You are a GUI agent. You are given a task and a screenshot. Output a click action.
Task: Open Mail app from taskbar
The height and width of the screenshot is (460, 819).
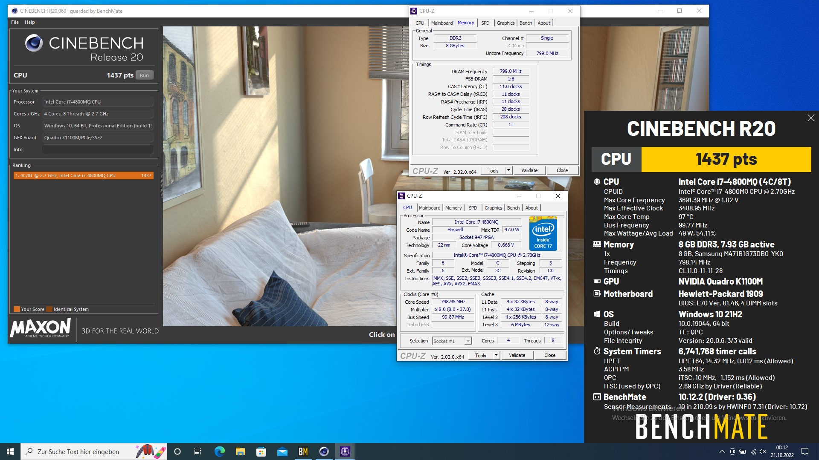pyautogui.click(x=282, y=451)
